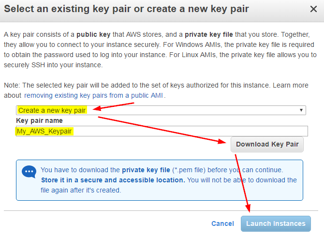Click the Download Key Pair button
This screenshot has height=238, width=324.
pos(267,144)
